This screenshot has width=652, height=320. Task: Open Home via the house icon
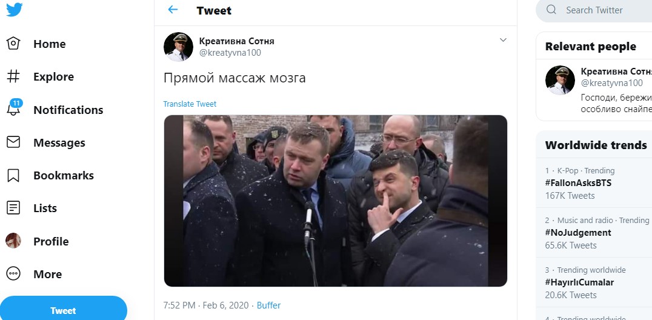click(13, 43)
